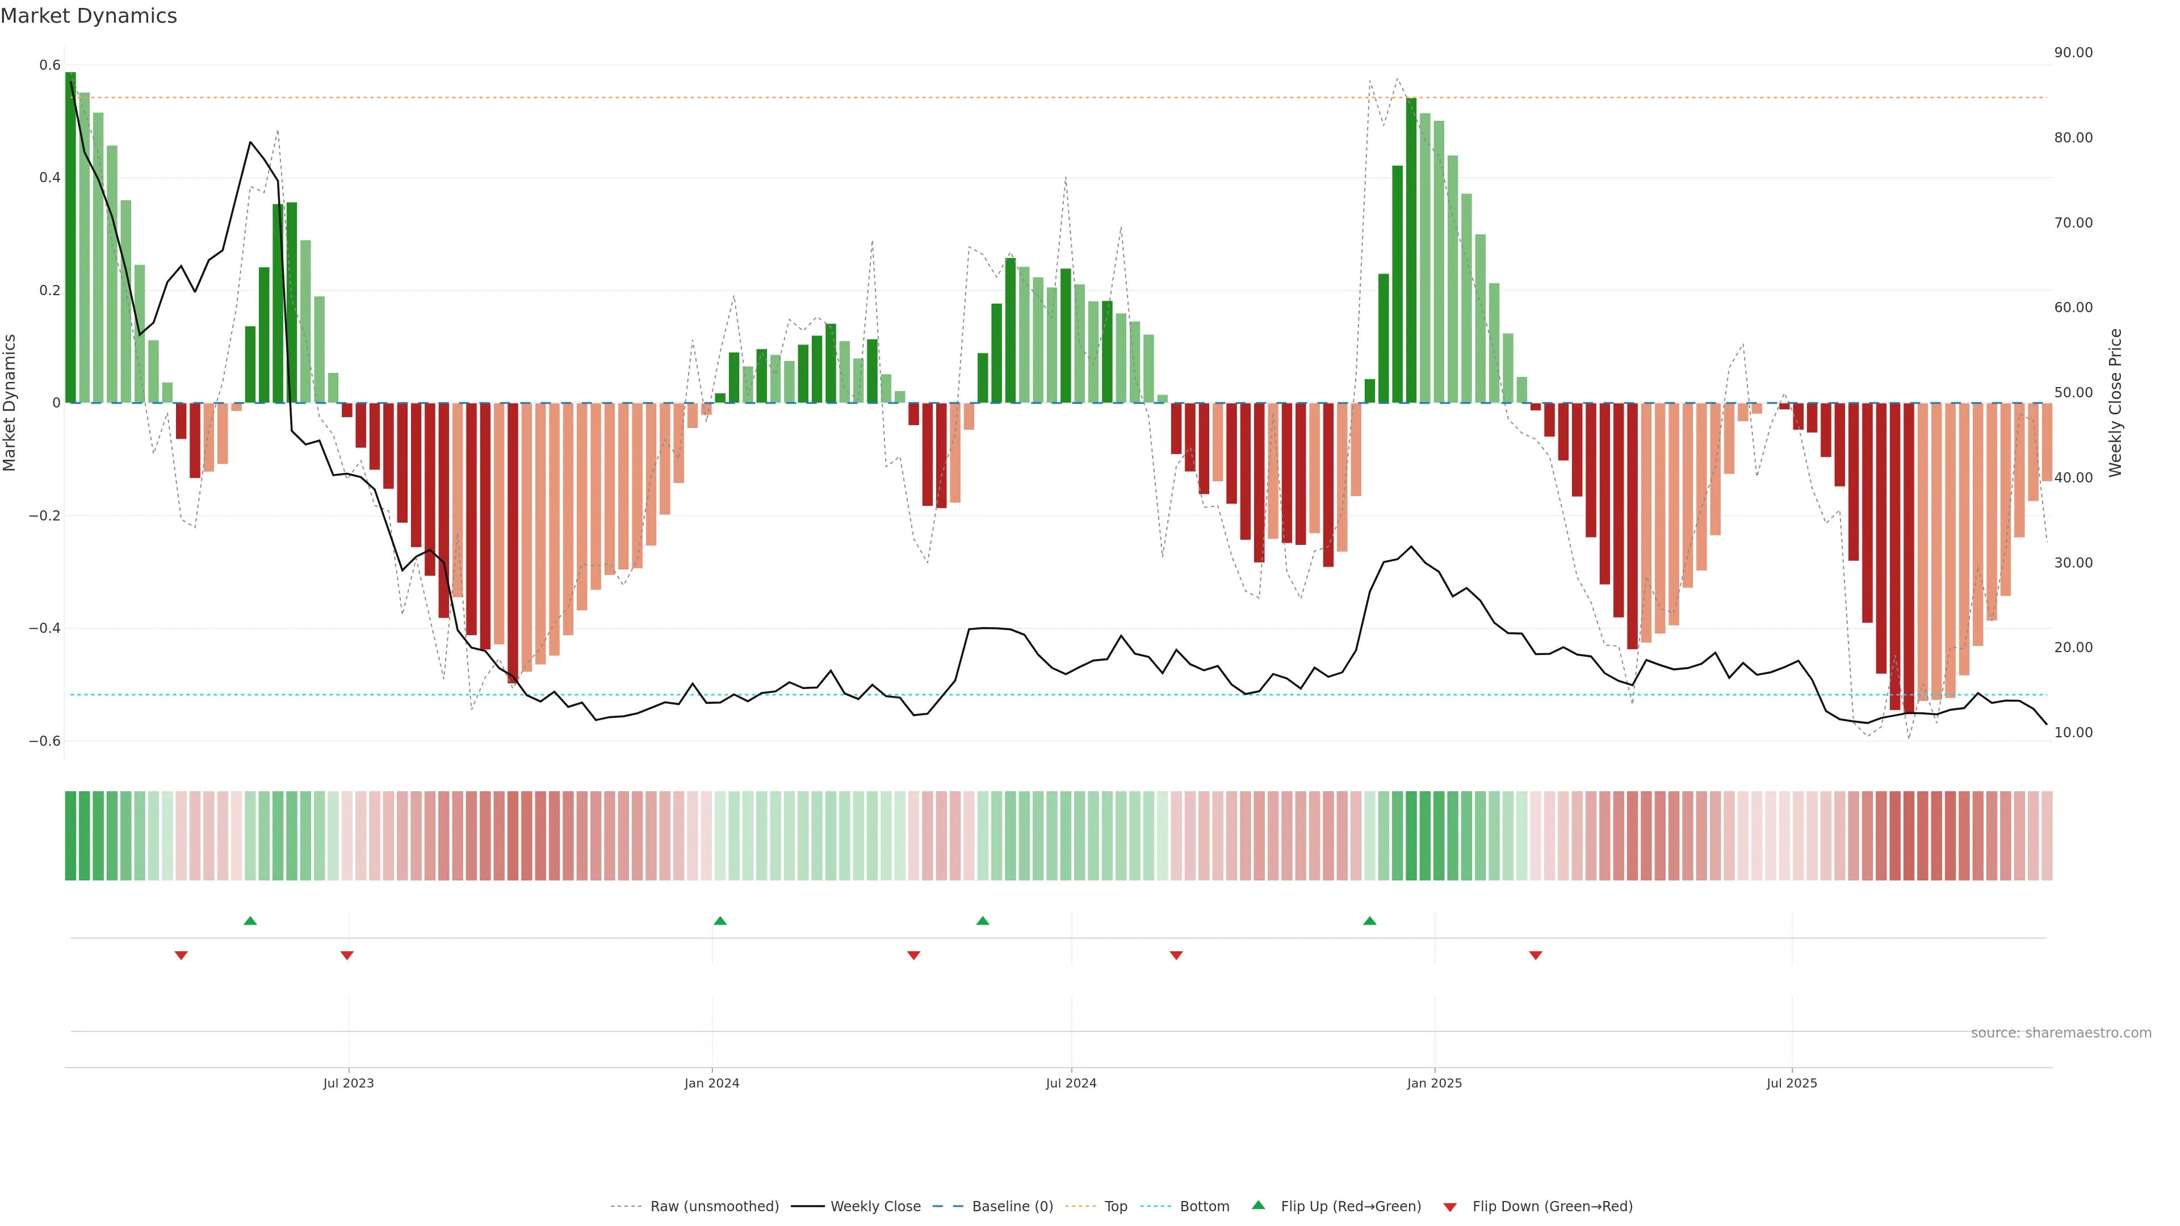Click the Bottom legend entry
The width and height of the screenshot is (2180, 1226).
pyautogui.click(x=1204, y=1207)
